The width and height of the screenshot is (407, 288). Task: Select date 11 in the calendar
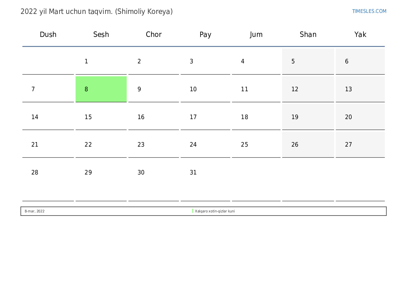(x=256, y=89)
